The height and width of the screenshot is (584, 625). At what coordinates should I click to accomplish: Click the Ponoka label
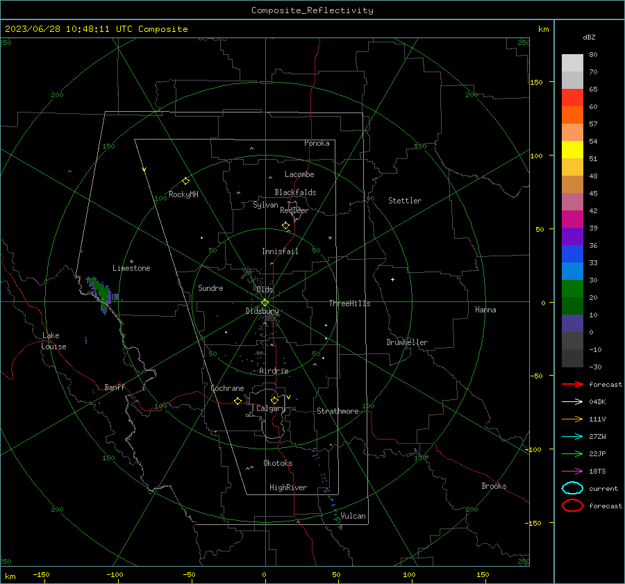pos(317,143)
